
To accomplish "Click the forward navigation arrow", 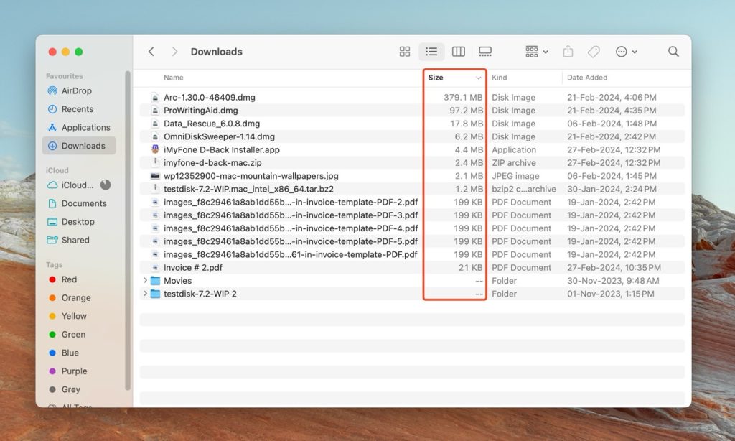I will tap(174, 51).
